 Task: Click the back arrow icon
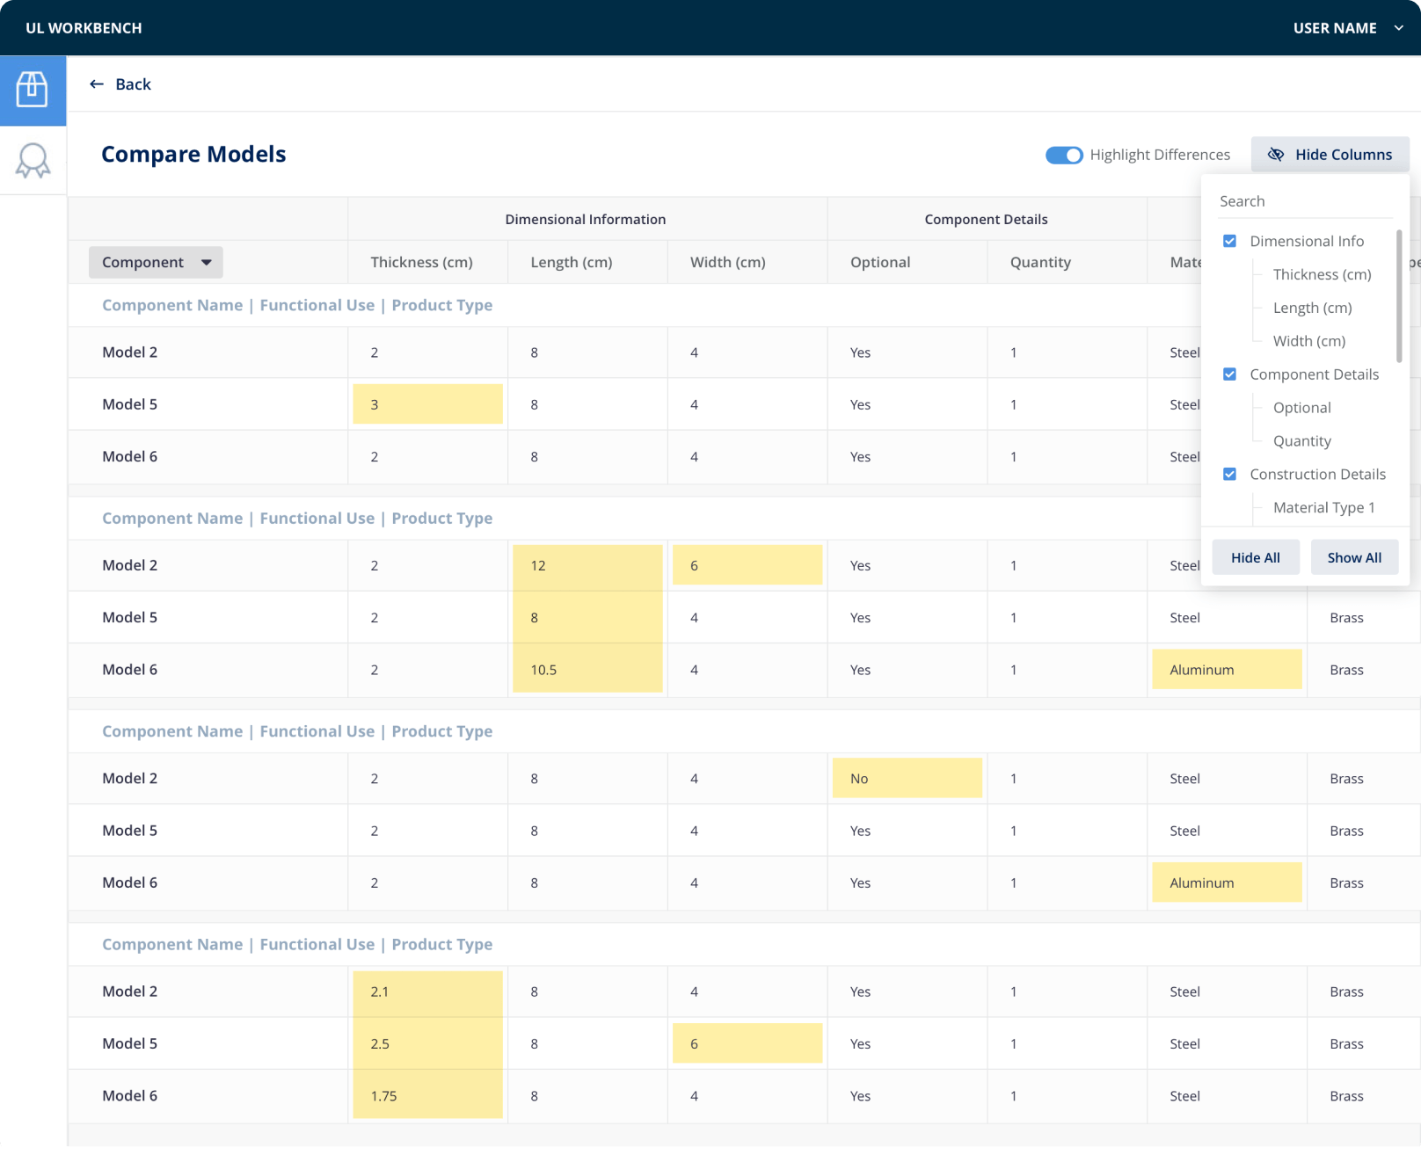click(97, 84)
